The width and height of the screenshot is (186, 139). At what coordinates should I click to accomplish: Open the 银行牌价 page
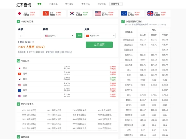pyautogui.click(x=69, y=4)
